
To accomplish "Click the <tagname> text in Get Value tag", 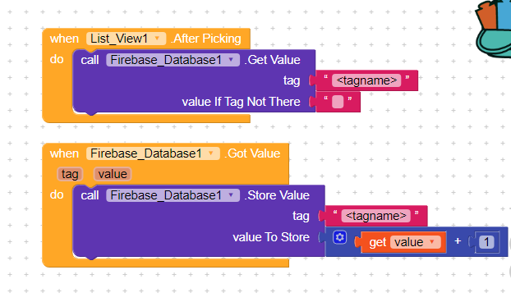I will [x=366, y=80].
